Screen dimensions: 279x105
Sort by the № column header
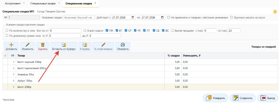[x=12, y=55]
